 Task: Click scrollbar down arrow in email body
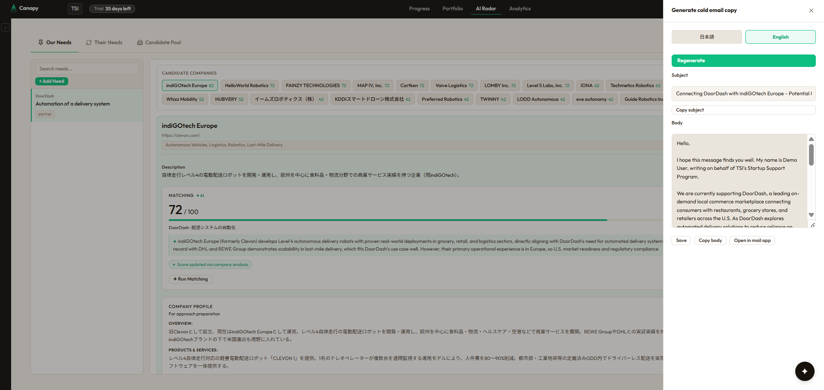pos(811,215)
